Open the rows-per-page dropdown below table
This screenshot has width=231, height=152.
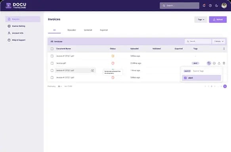[60, 86]
